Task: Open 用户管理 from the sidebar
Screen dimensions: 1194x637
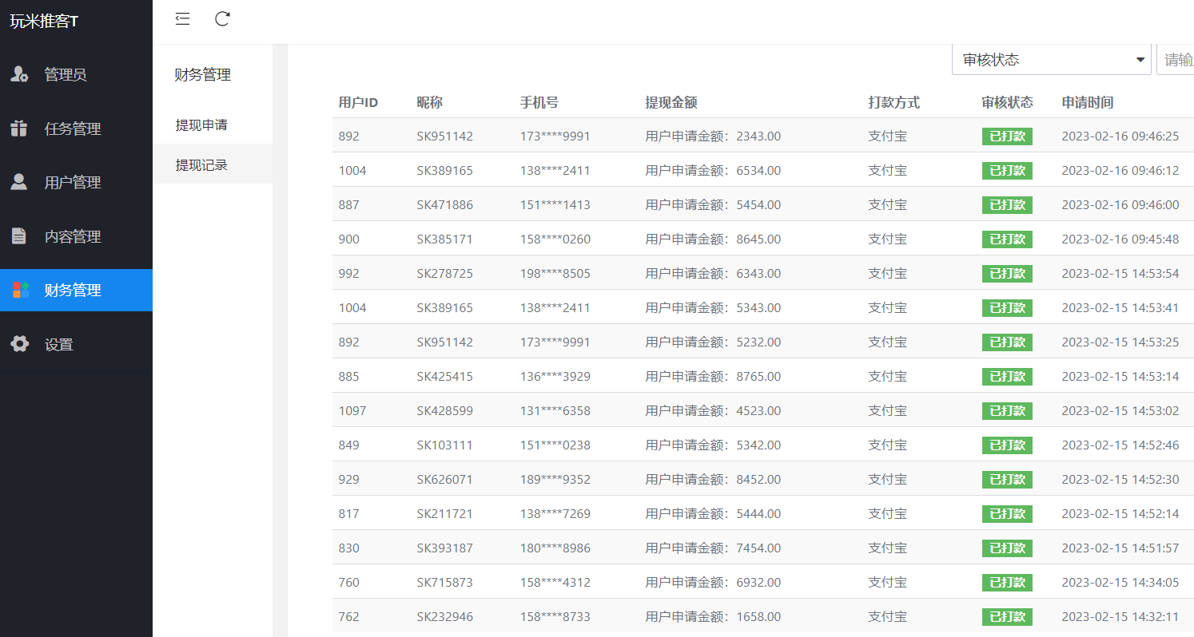Action: tap(73, 183)
